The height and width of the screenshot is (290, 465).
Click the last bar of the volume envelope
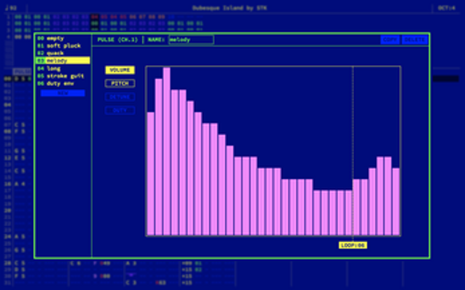396,201
